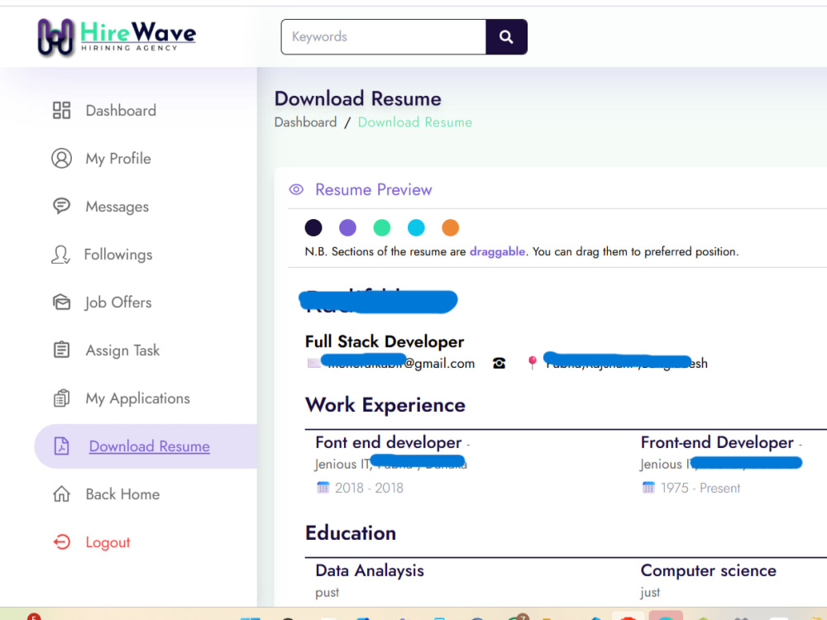Click the 'Education' section heading
The image size is (827, 620).
351,533
